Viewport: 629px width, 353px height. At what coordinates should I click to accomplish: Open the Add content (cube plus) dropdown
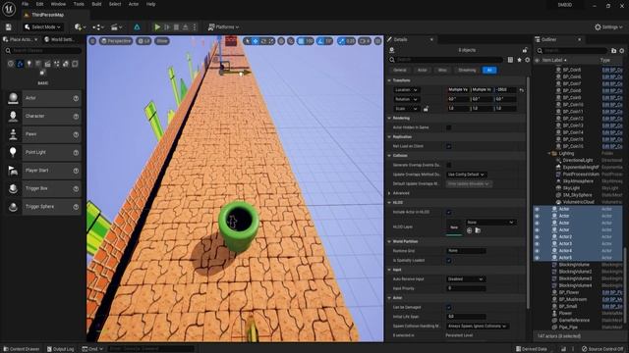[x=81, y=26]
